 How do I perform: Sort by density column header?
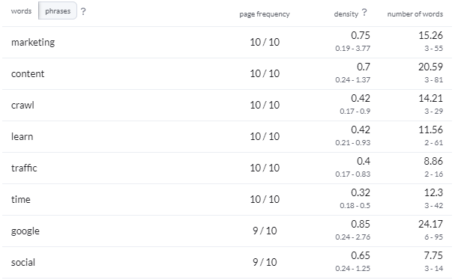pos(346,14)
